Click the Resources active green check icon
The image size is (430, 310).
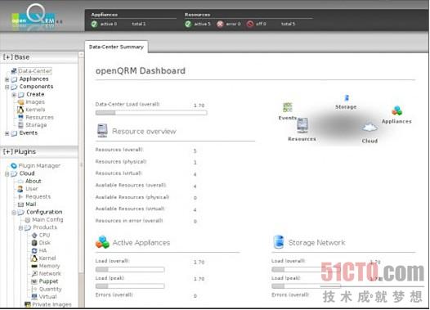[188, 24]
